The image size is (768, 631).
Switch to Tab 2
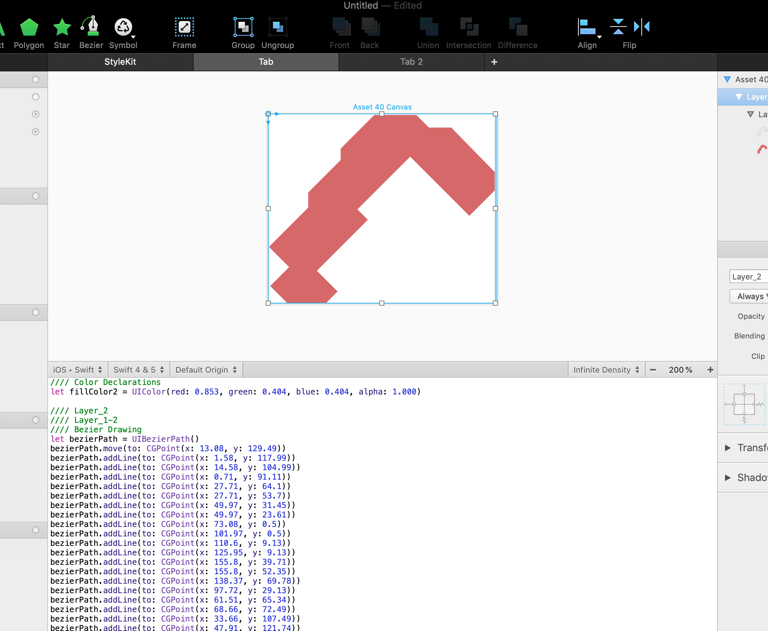(x=411, y=62)
